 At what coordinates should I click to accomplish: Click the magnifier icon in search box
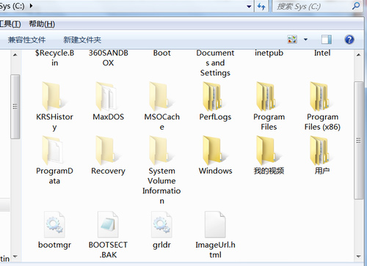click(x=356, y=6)
